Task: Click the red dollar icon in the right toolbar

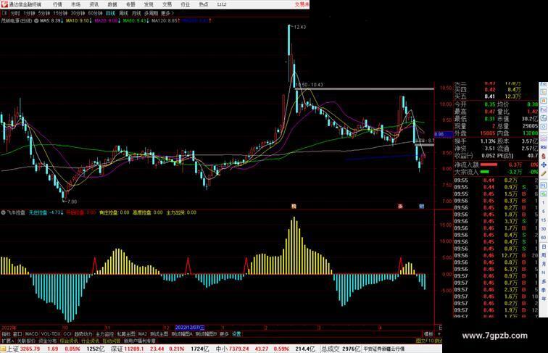Action: click(544, 157)
